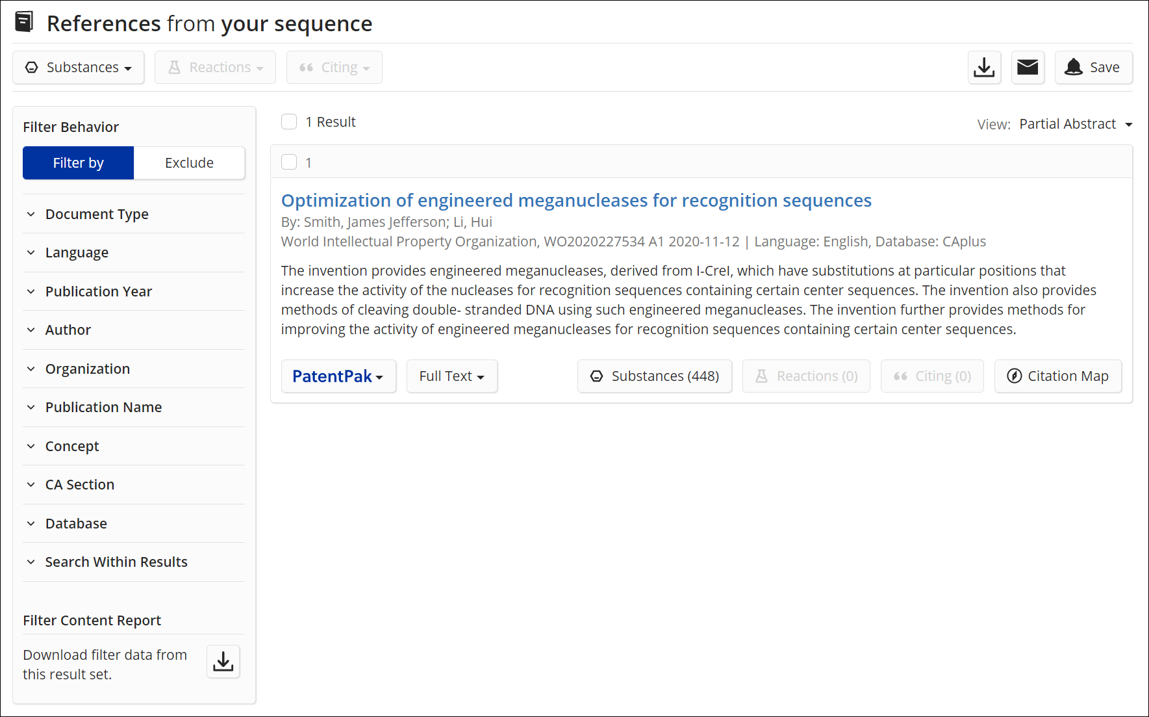Open the PatentPak dropdown
The image size is (1149, 717).
pos(338,376)
